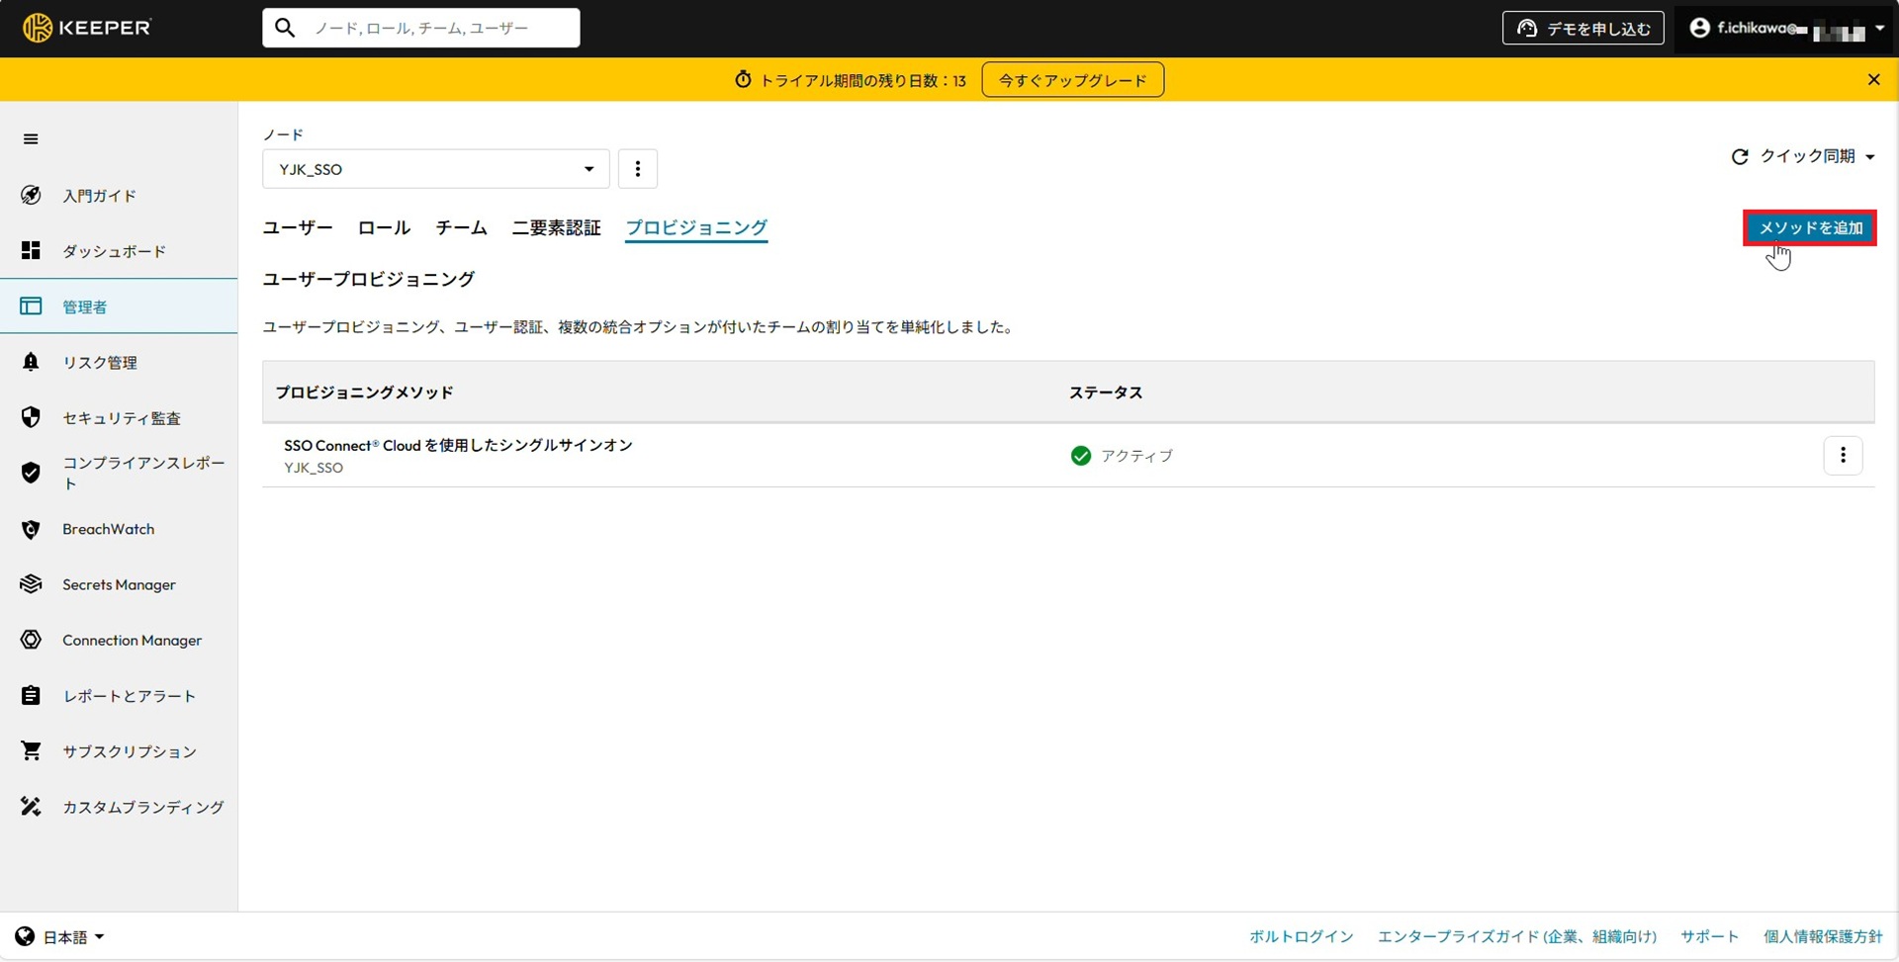
Task: Click the 今すぐアップグレード button
Action: (x=1072, y=80)
